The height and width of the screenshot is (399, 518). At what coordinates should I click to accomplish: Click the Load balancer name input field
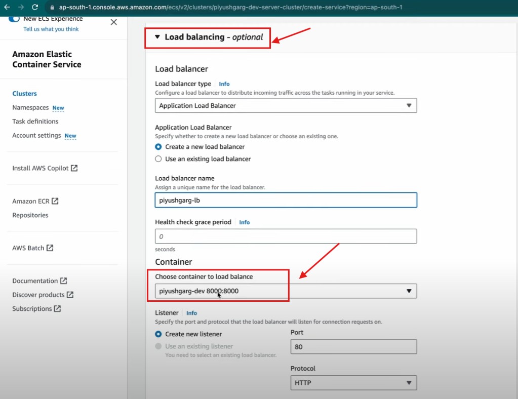(x=286, y=200)
